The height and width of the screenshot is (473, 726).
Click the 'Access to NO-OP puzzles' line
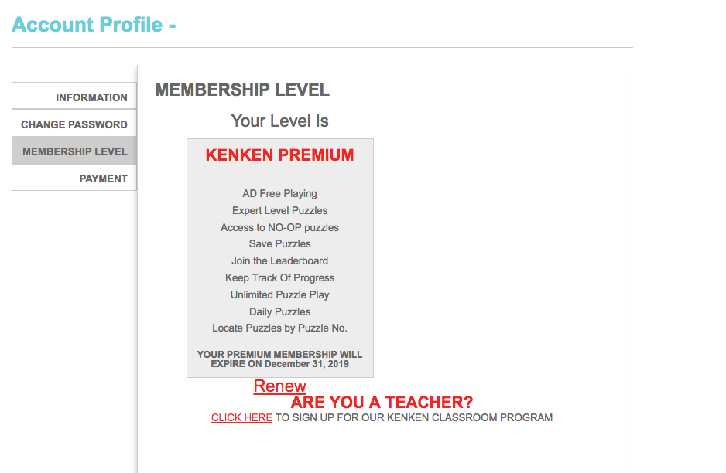tap(279, 227)
